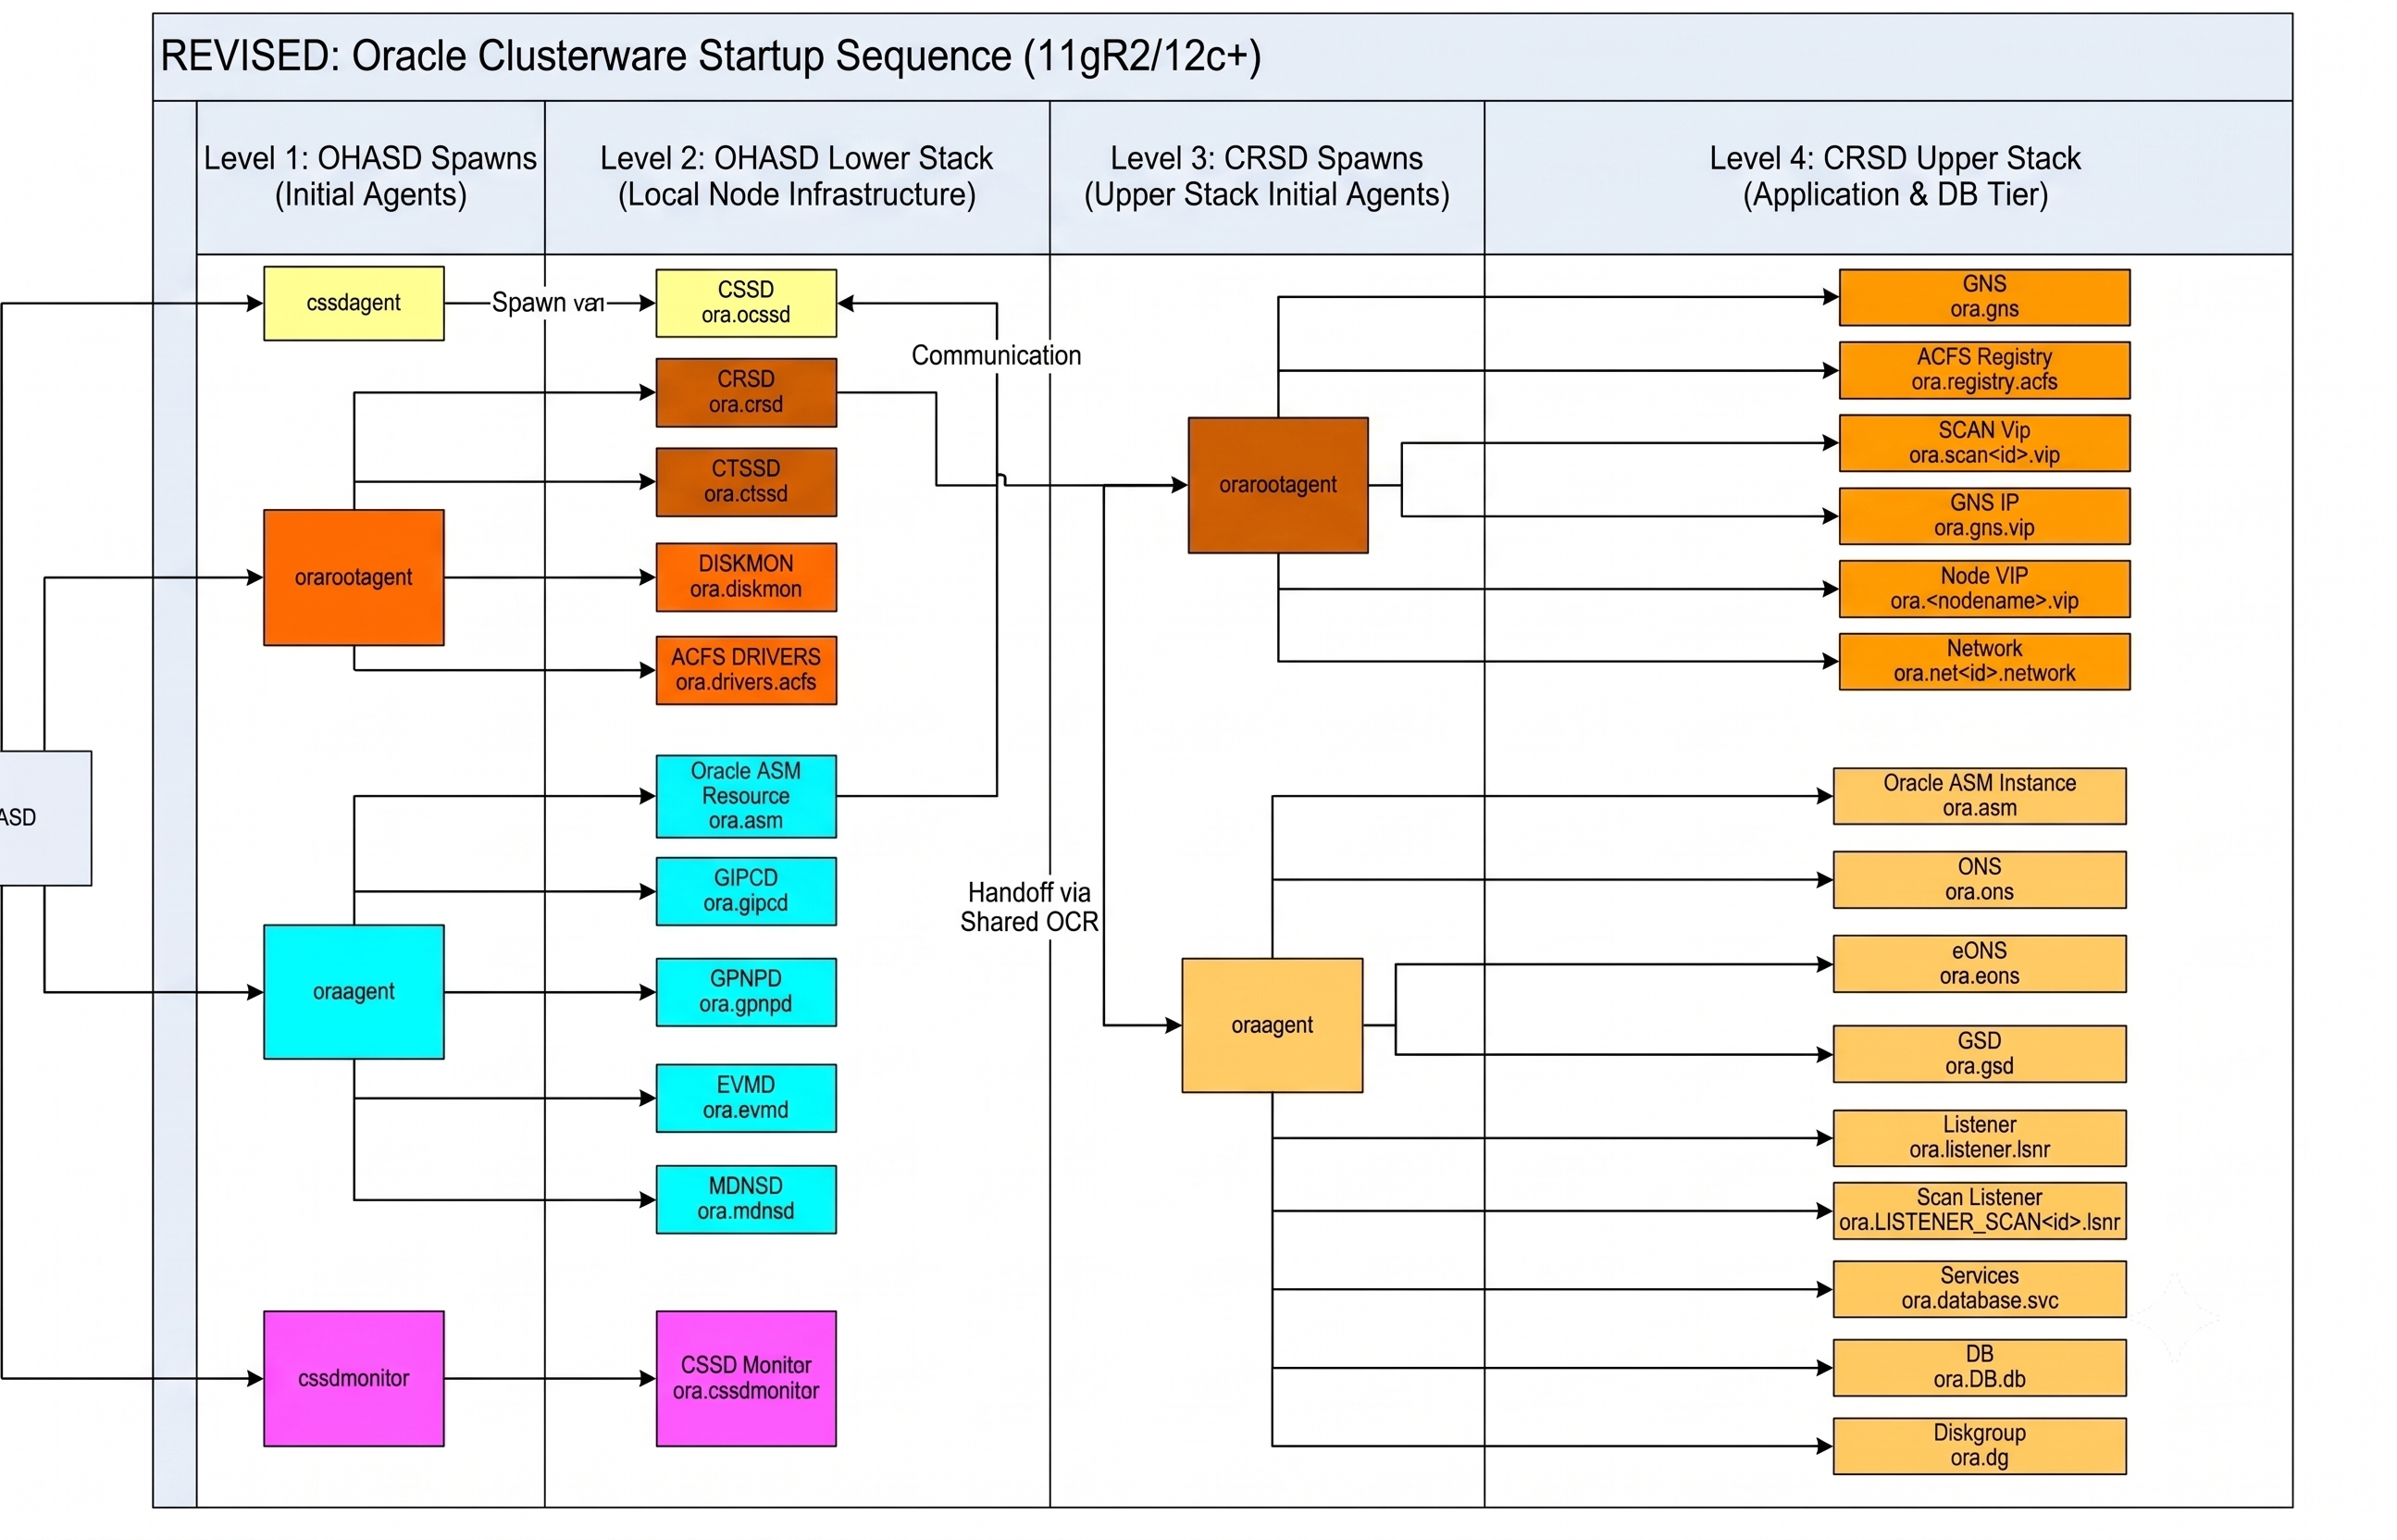Viewport: 2397px width, 1540px height.
Task: Select the Scan Listener box
Action: coord(1979,1211)
